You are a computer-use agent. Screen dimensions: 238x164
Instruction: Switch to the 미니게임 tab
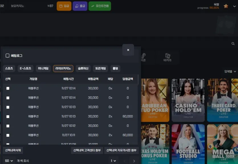(x=43, y=69)
